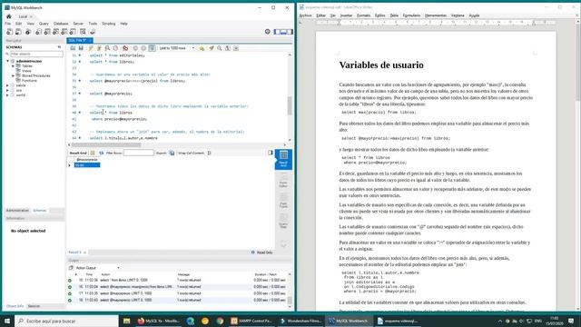Click the Filter Rows input field
This screenshot has height=327, width=581.
(139, 153)
